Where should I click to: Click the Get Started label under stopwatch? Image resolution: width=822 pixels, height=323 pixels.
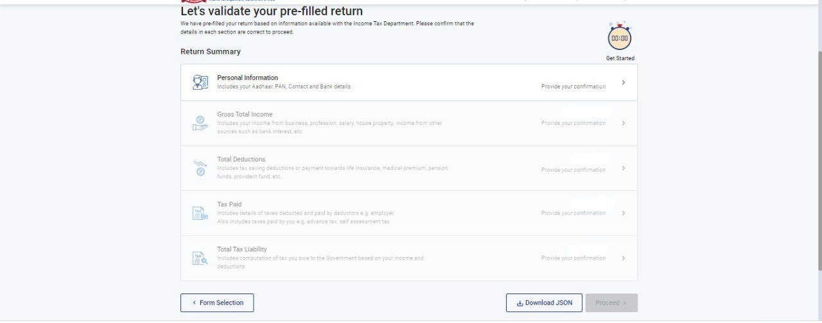pos(620,58)
